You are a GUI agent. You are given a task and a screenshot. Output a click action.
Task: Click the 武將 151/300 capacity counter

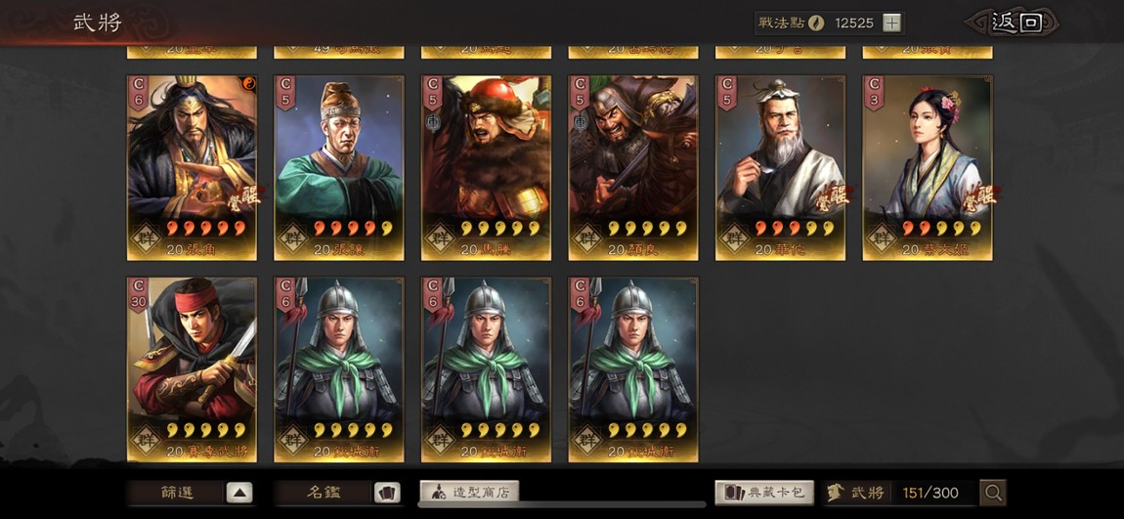pyautogui.click(x=900, y=493)
